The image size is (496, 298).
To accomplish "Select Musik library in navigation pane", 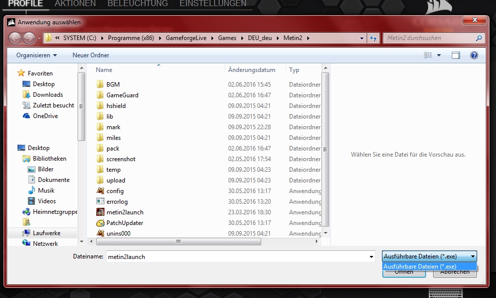I will [x=46, y=191].
